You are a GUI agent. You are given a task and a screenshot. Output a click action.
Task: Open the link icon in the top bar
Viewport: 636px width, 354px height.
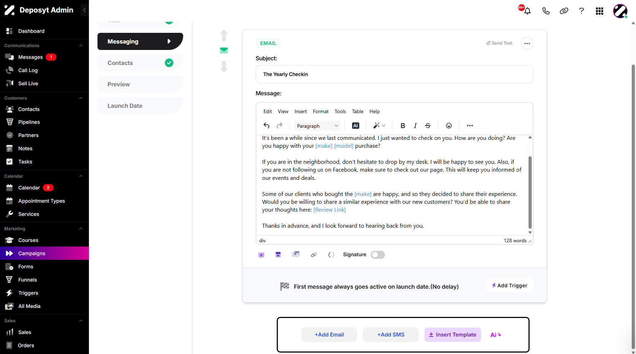pos(564,11)
